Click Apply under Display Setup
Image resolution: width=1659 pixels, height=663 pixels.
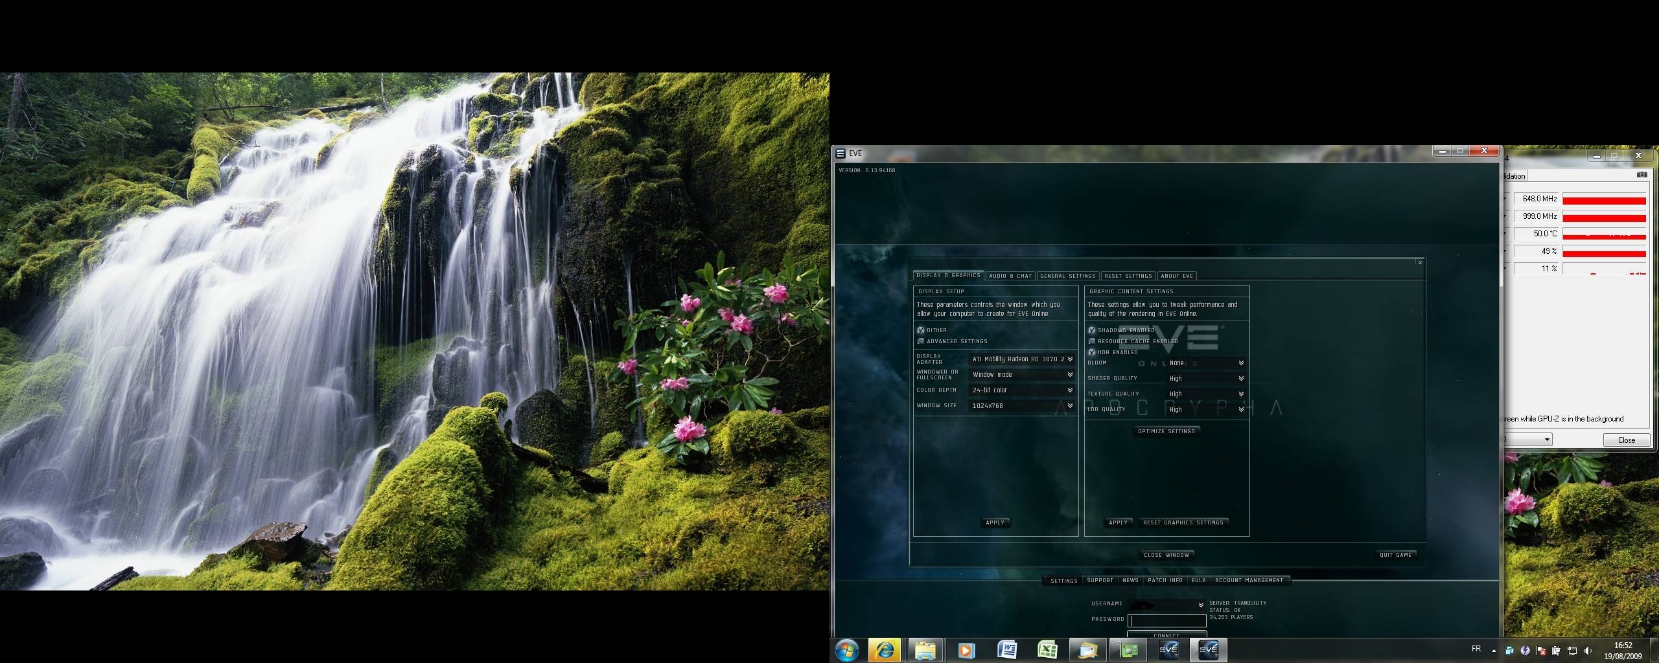pos(995,523)
